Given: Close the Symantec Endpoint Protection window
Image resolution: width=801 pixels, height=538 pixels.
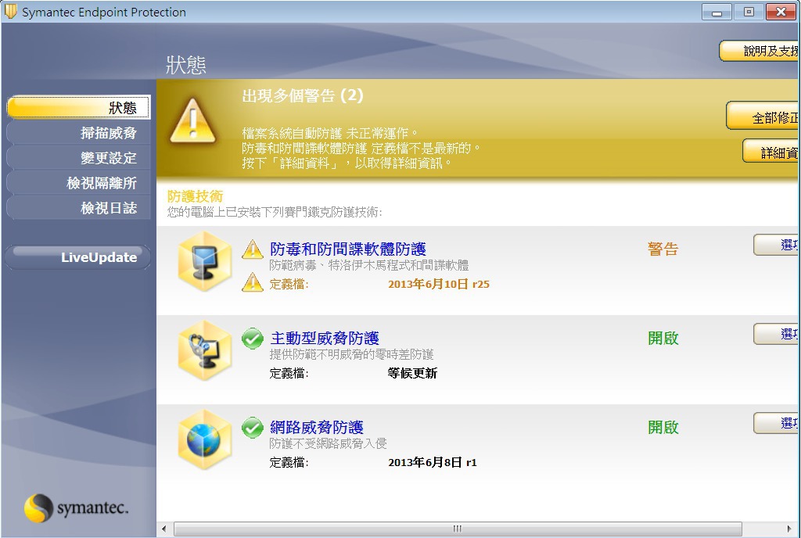Looking at the screenshot, I should (781, 12).
